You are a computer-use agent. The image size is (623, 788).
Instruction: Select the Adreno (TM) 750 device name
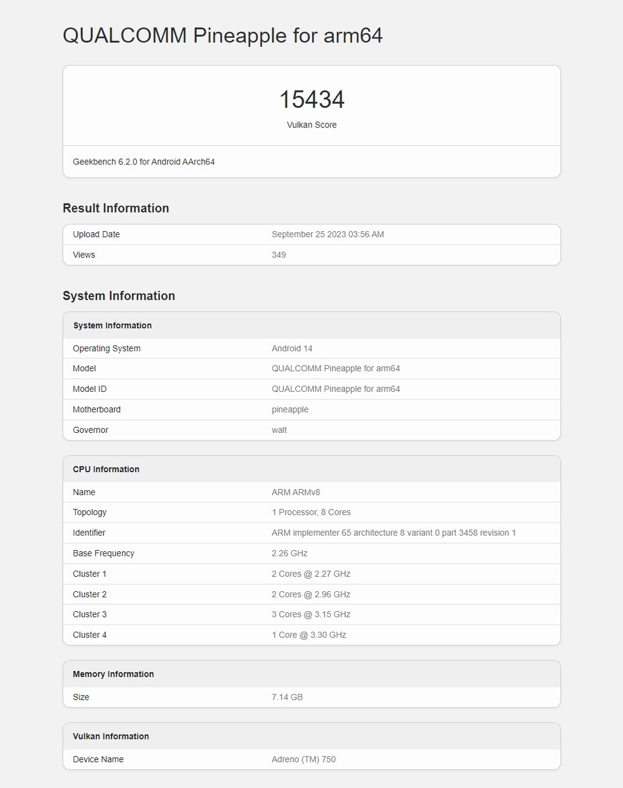(x=303, y=759)
